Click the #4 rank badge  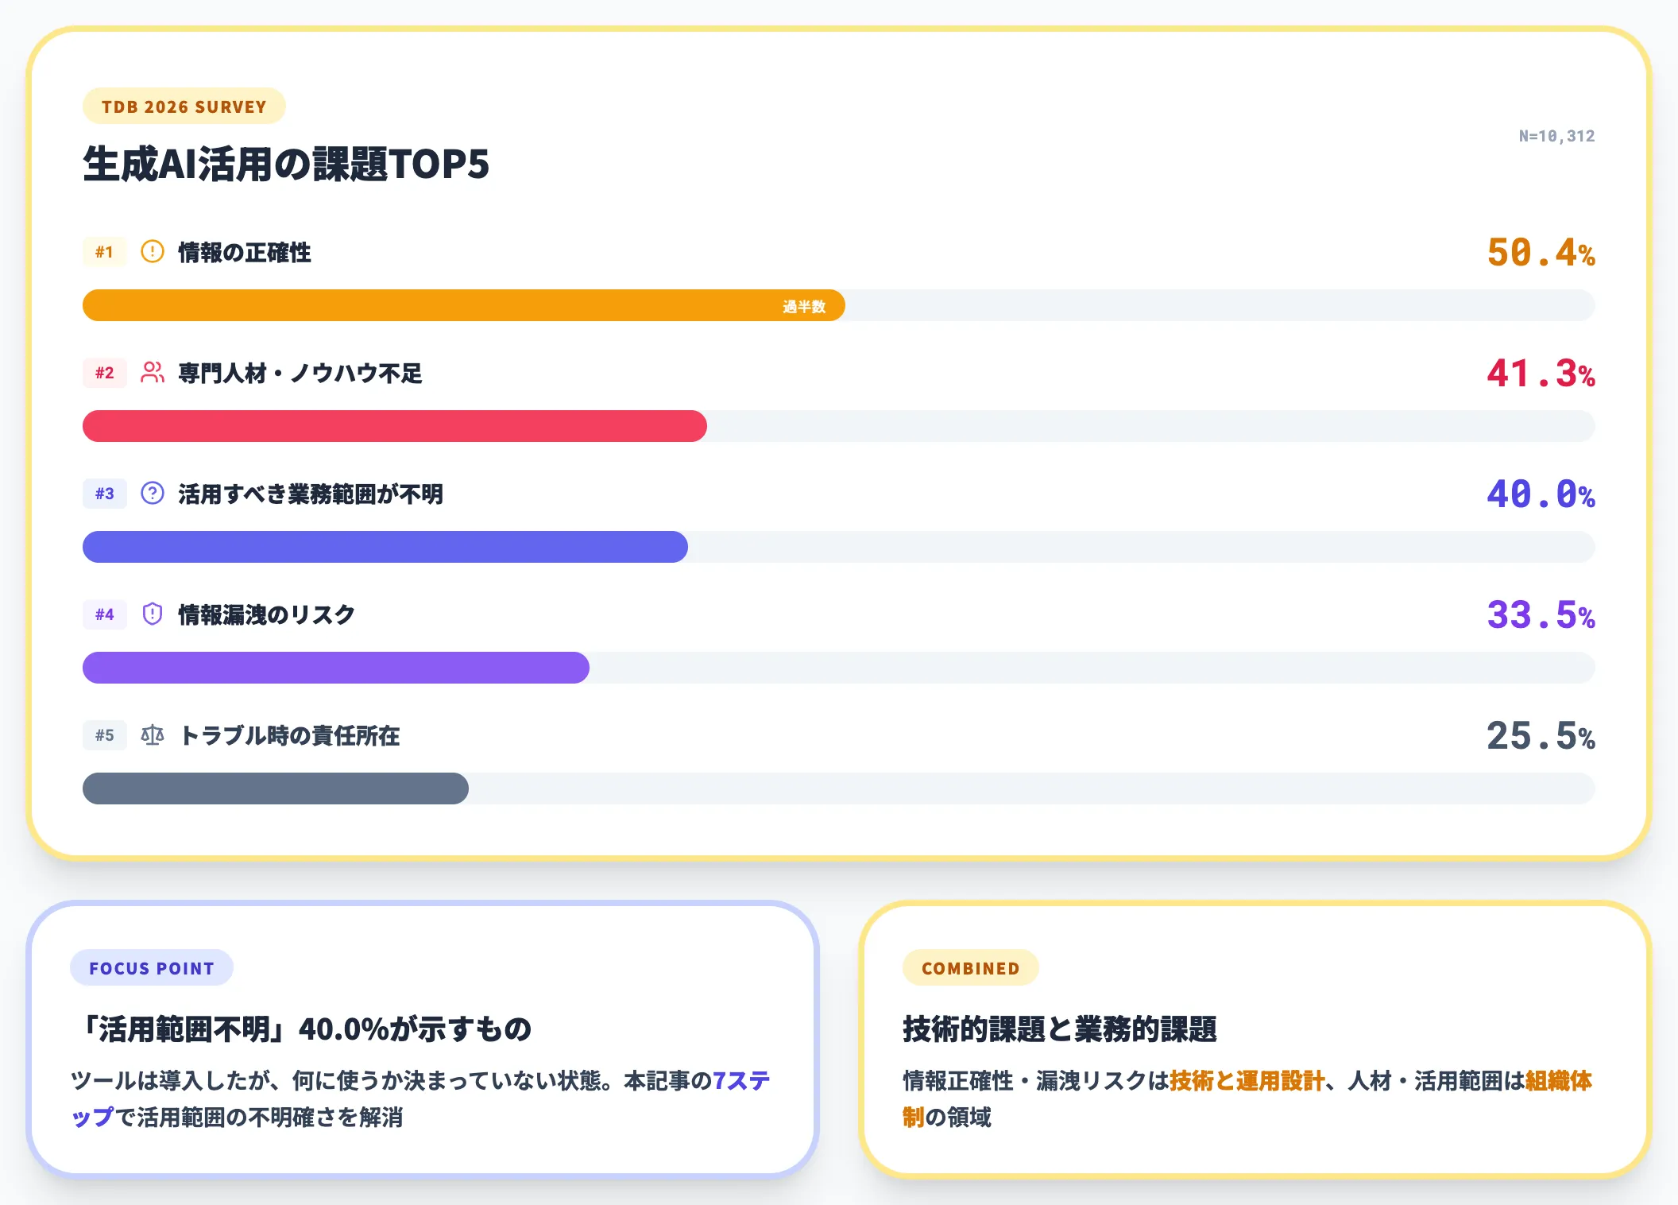104,614
